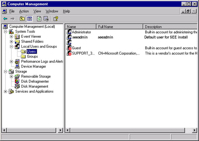
Task: Select Administrator user name text
Action: (x=81, y=32)
